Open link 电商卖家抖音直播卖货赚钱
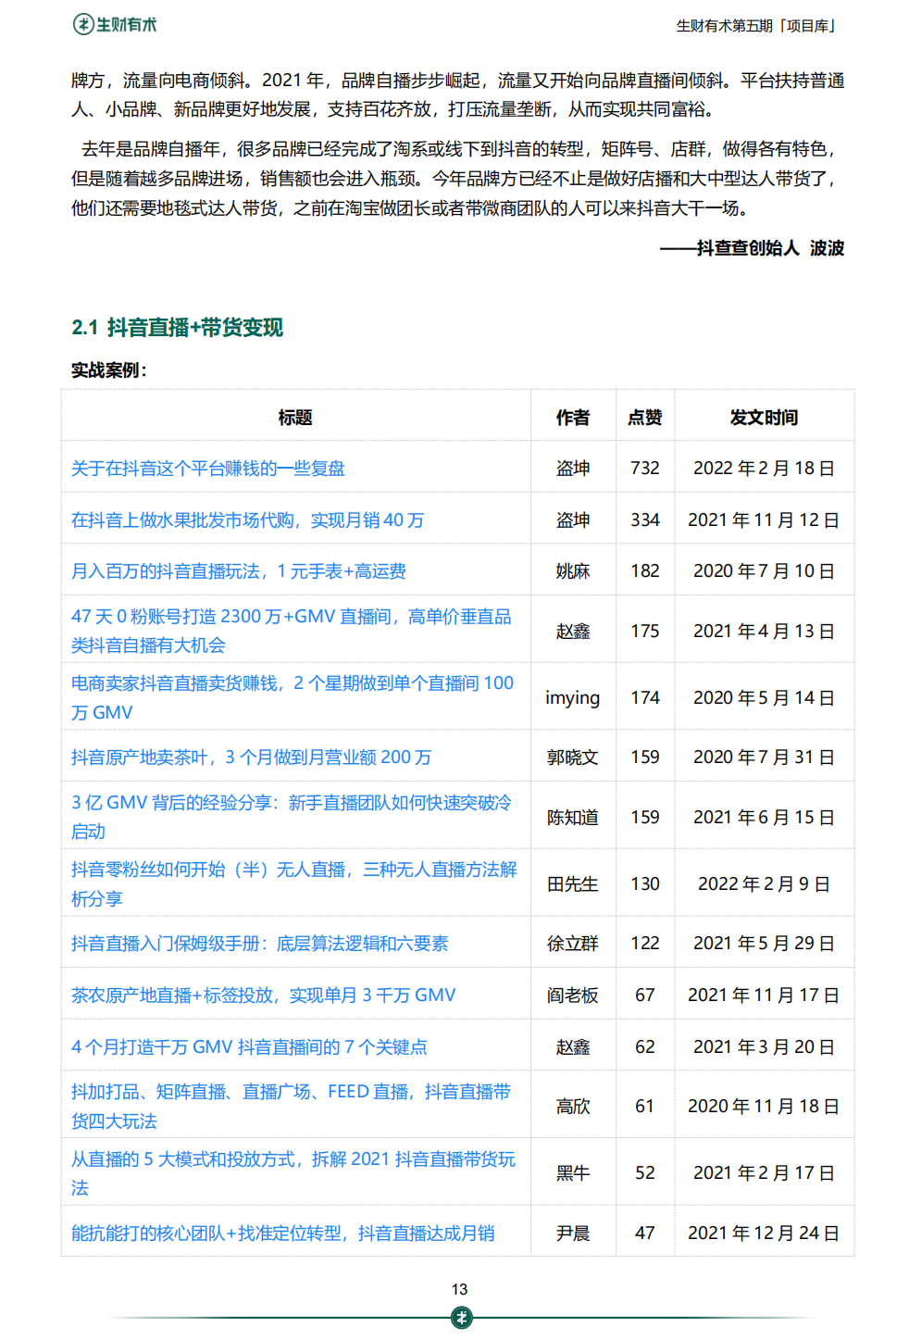This screenshot has height=1340, width=909. click(x=292, y=697)
